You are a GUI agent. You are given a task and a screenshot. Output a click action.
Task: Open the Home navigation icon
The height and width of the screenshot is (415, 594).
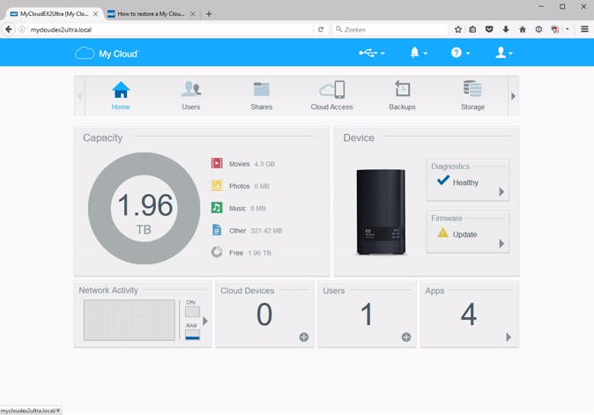coord(121,90)
